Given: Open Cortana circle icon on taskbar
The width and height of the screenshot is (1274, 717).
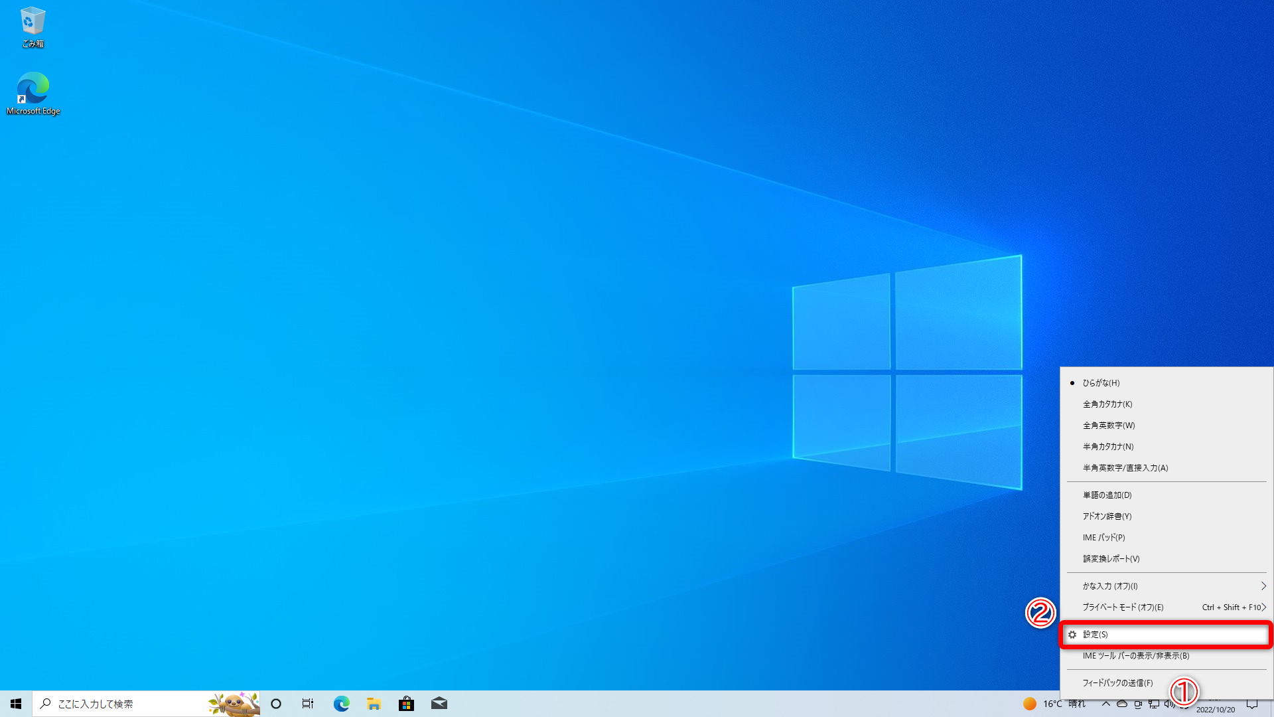Looking at the screenshot, I should [276, 704].
